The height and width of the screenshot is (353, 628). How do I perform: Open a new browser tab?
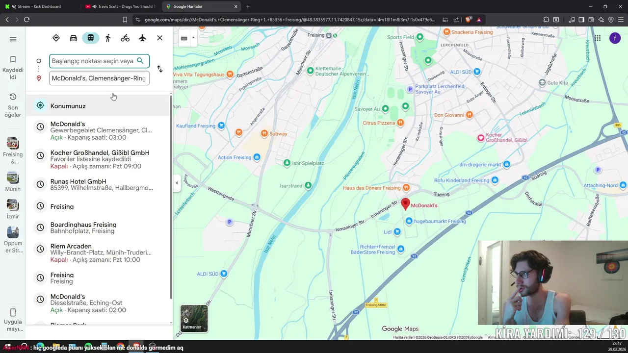pyautogui.click(x=248, y=6)
